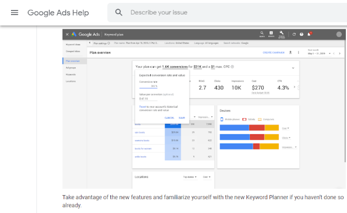The width and height of the screenshot is (347, 213).
Task: Open the Clicks dropdown beside second device bar
Action: tap(286, 138)
